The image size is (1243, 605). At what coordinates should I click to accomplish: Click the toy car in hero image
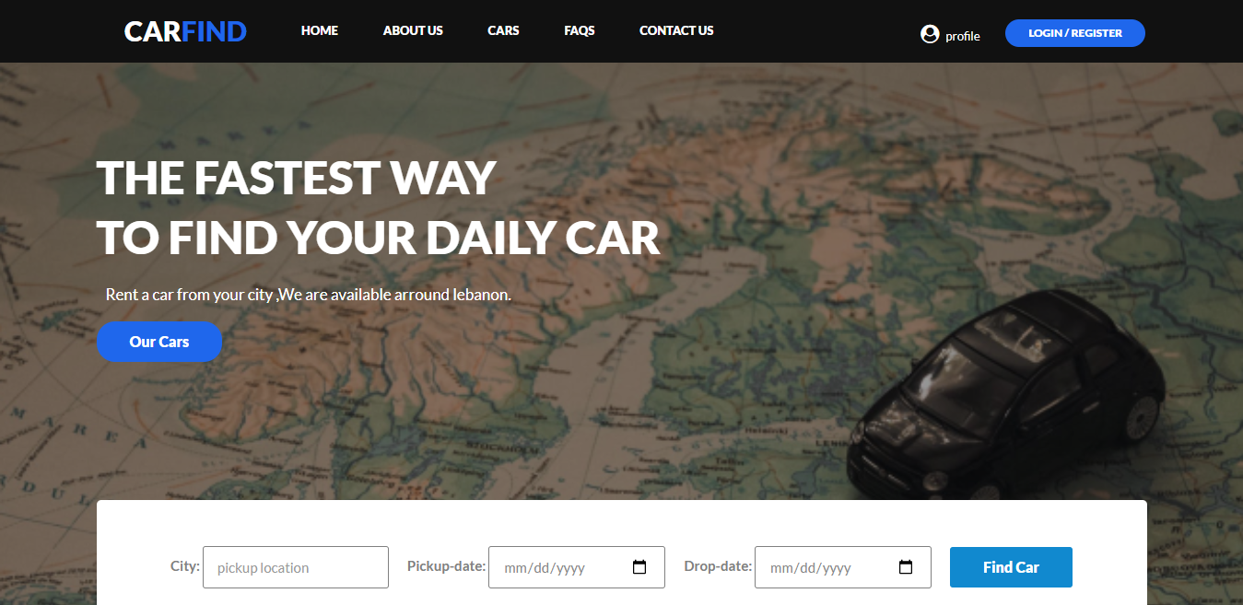point(1004,394)
